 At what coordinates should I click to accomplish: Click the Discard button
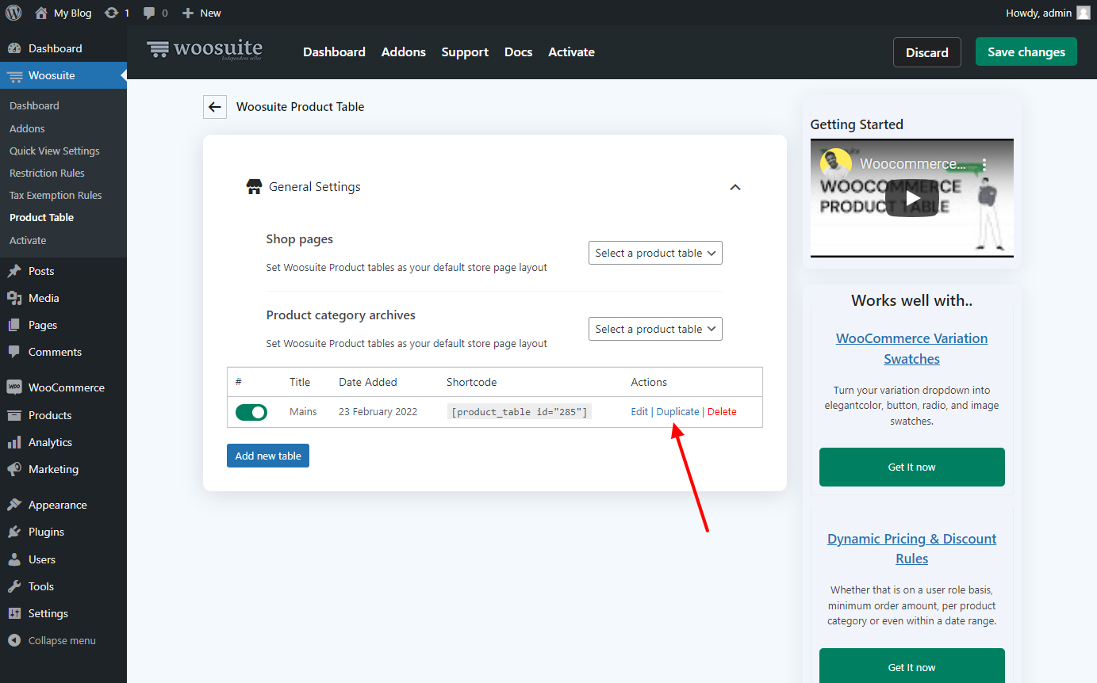click(927, 52)
